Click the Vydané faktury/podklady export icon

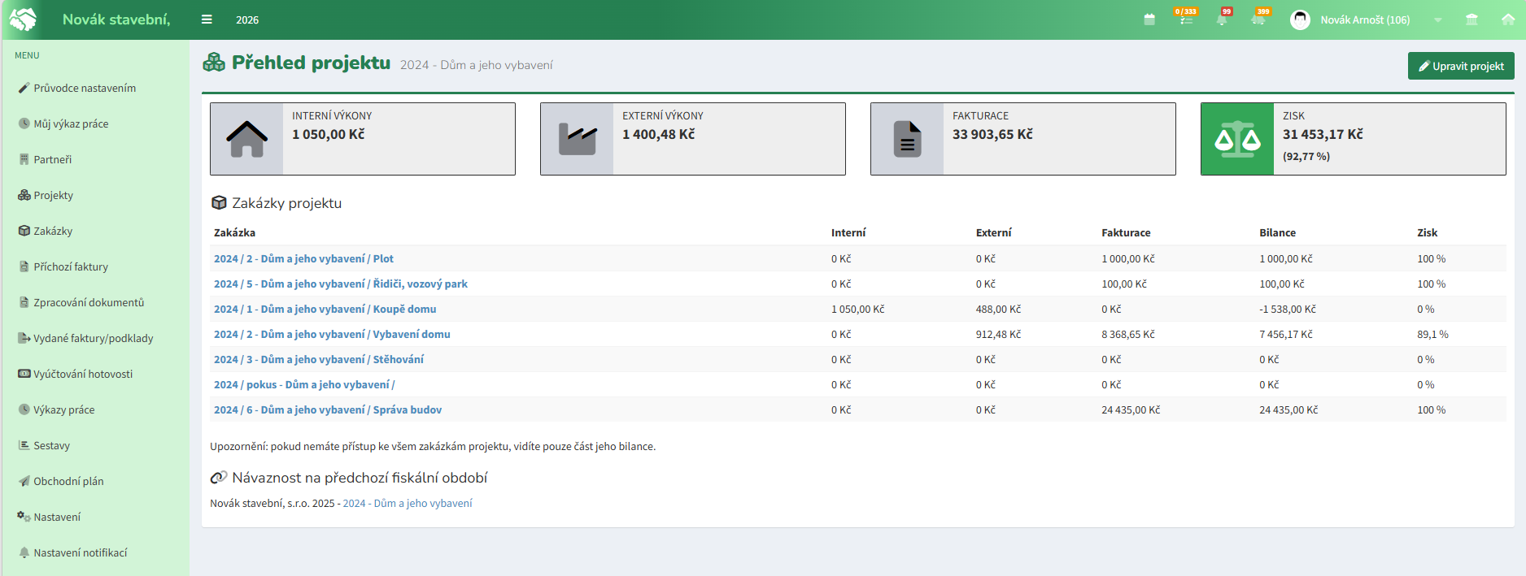[24, 338]
